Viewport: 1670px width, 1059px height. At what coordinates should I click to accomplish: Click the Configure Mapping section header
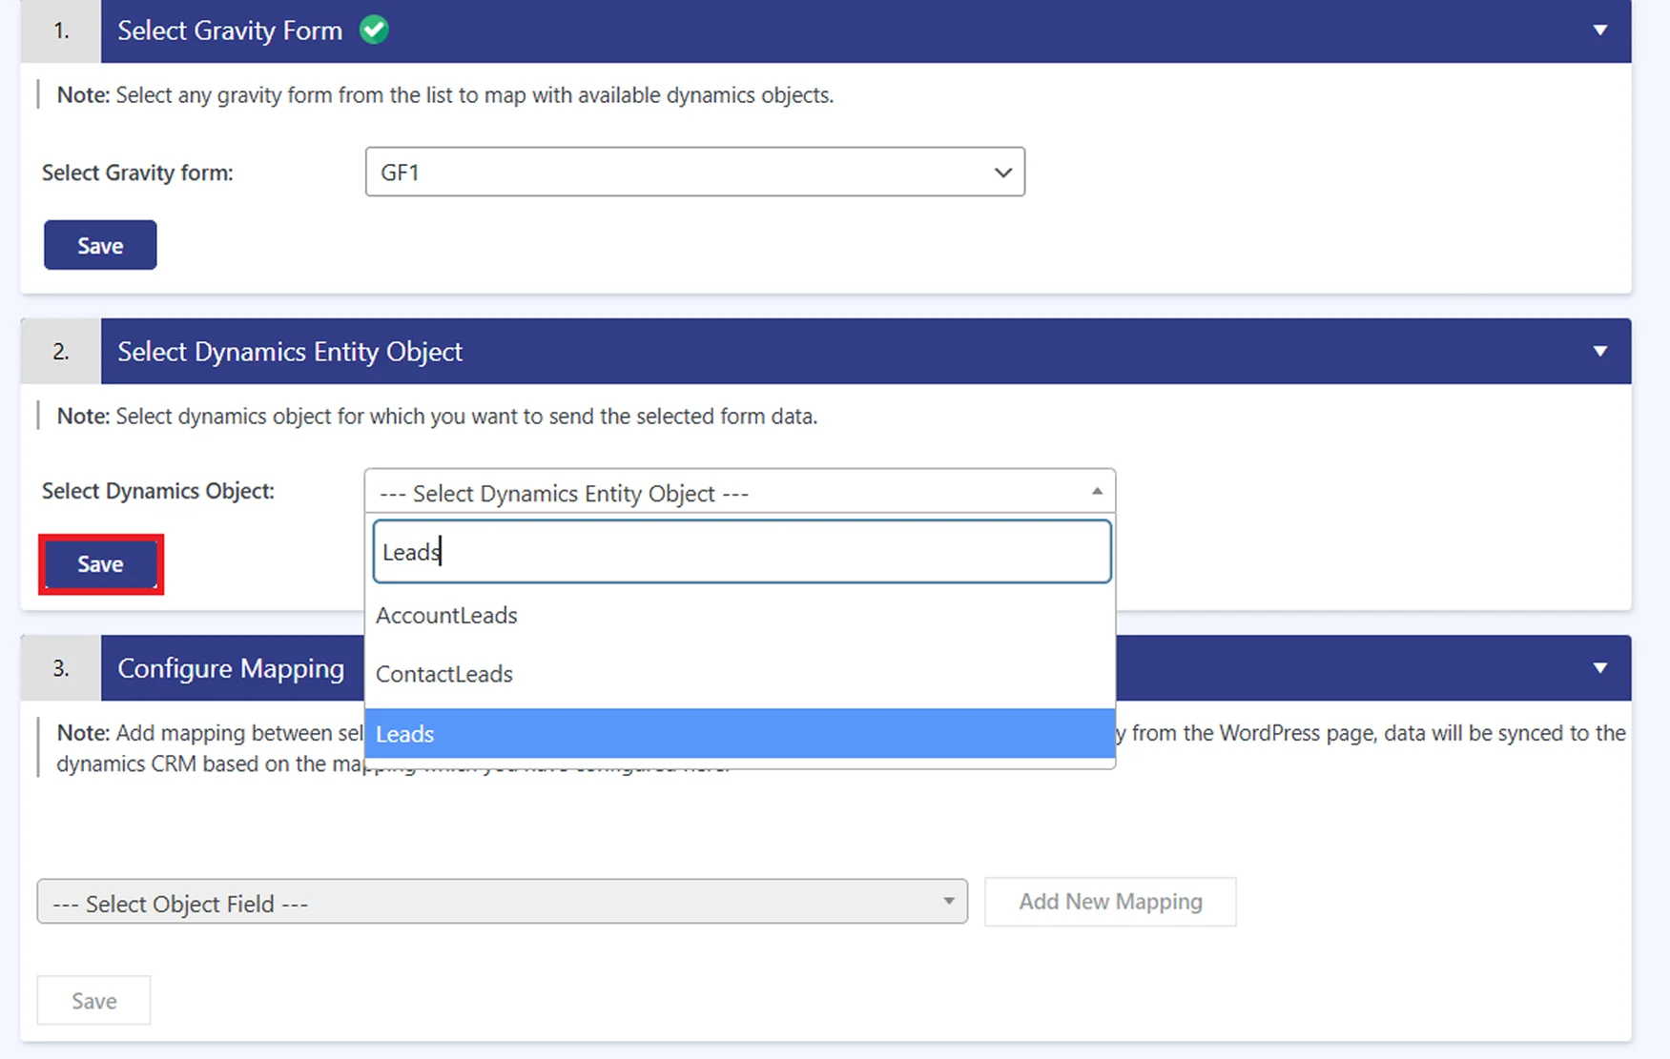click(x=230, y=667)
